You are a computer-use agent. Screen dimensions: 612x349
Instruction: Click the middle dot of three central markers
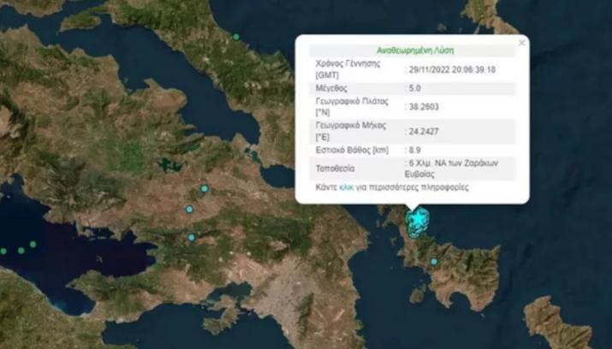click(x=190, y=209)
